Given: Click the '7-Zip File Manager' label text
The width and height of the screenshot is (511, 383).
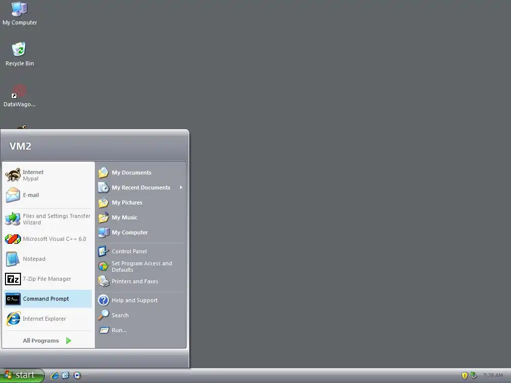Looking at the screenshot, I should coord(47,279).
